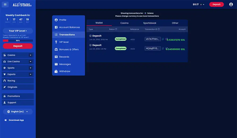
Task: Click the globe language icon
Action: 8,112
